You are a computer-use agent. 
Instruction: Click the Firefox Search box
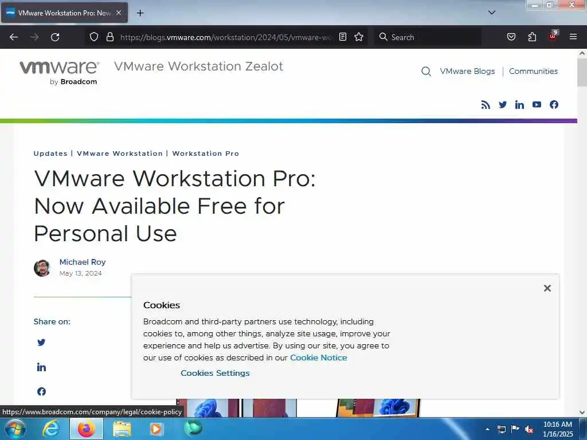[428, 37]
